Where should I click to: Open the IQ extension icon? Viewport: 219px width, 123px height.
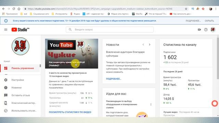[x=193, y=9]
